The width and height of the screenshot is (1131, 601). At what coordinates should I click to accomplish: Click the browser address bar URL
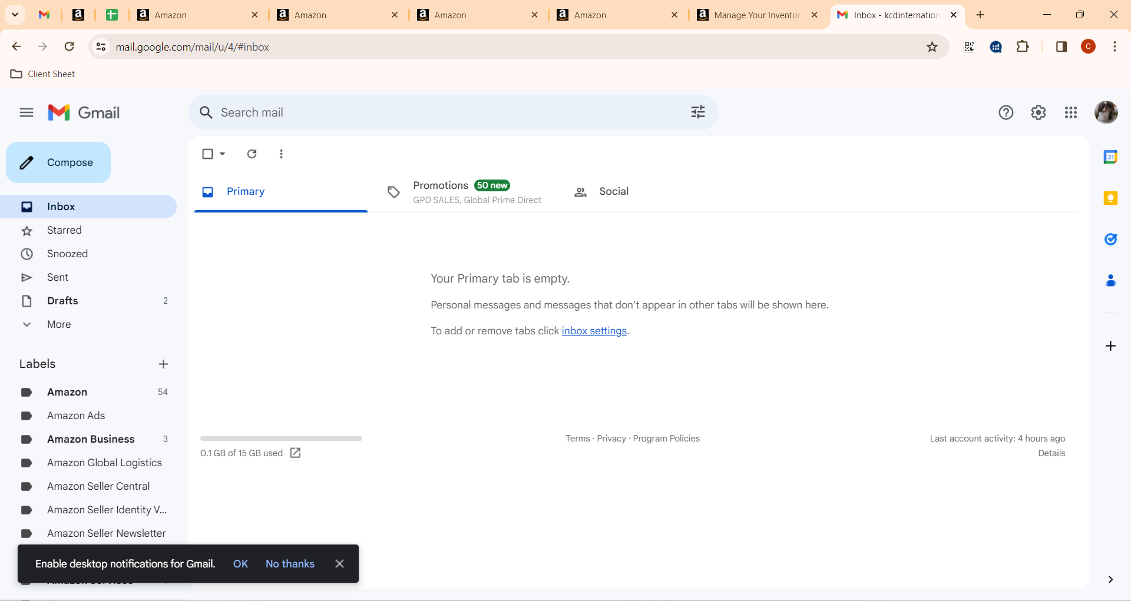coord(192,47)
